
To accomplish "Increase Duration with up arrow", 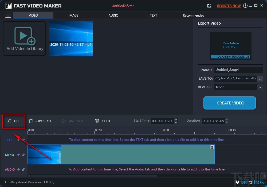I will [226, 119].
